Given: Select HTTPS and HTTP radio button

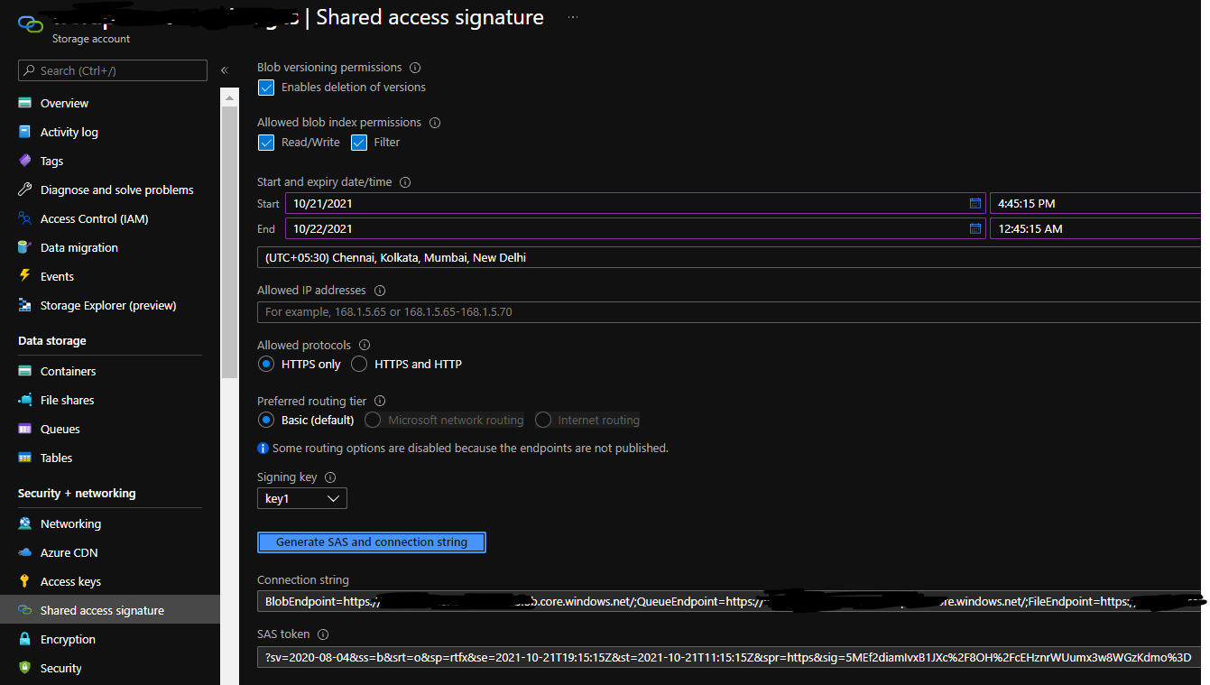Looking at the screenshot, I should [x=359, y=365].
